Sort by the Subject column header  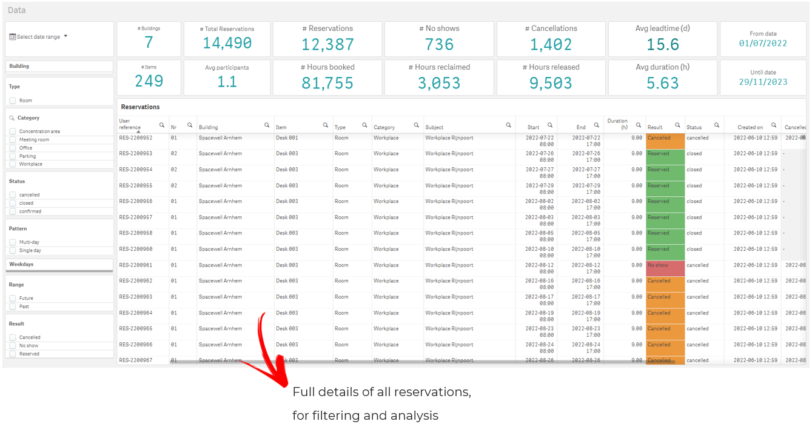434,127
